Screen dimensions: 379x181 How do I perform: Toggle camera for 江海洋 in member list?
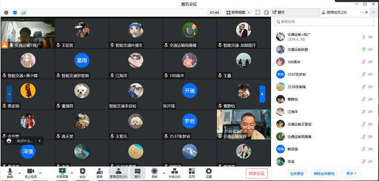[370, 112]
